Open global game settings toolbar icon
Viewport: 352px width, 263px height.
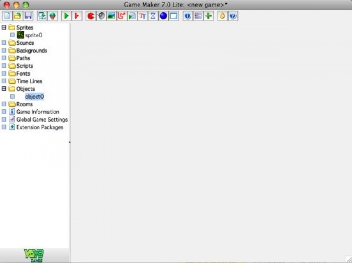click(198, 16)
